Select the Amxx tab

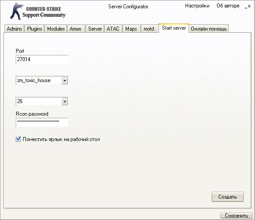(x=76, y=29)
